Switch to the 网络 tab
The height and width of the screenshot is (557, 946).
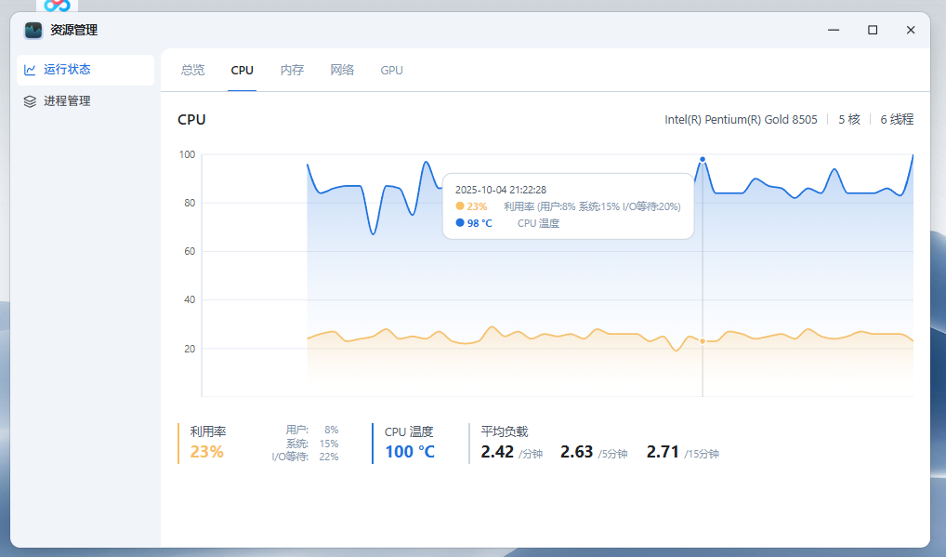(x=342, y=70)
